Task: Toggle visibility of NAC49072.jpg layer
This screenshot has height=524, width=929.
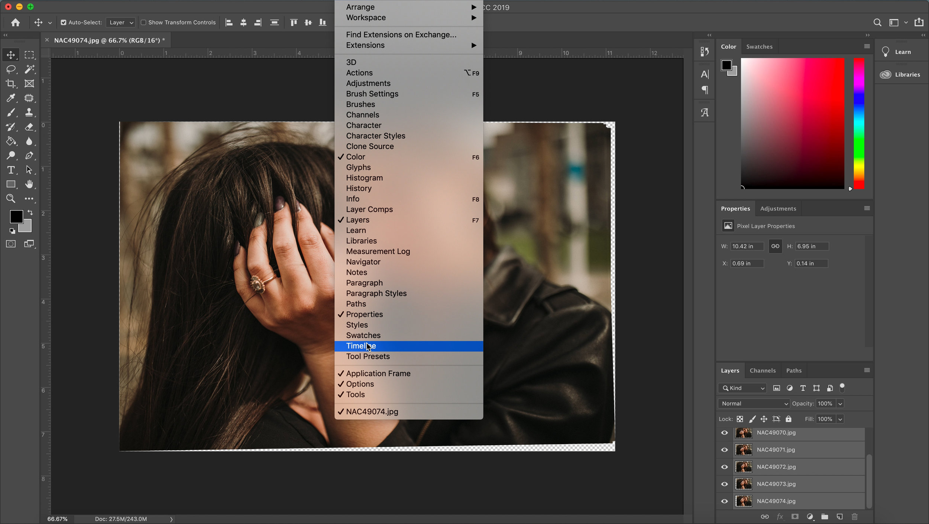Action: click(724, 467)
